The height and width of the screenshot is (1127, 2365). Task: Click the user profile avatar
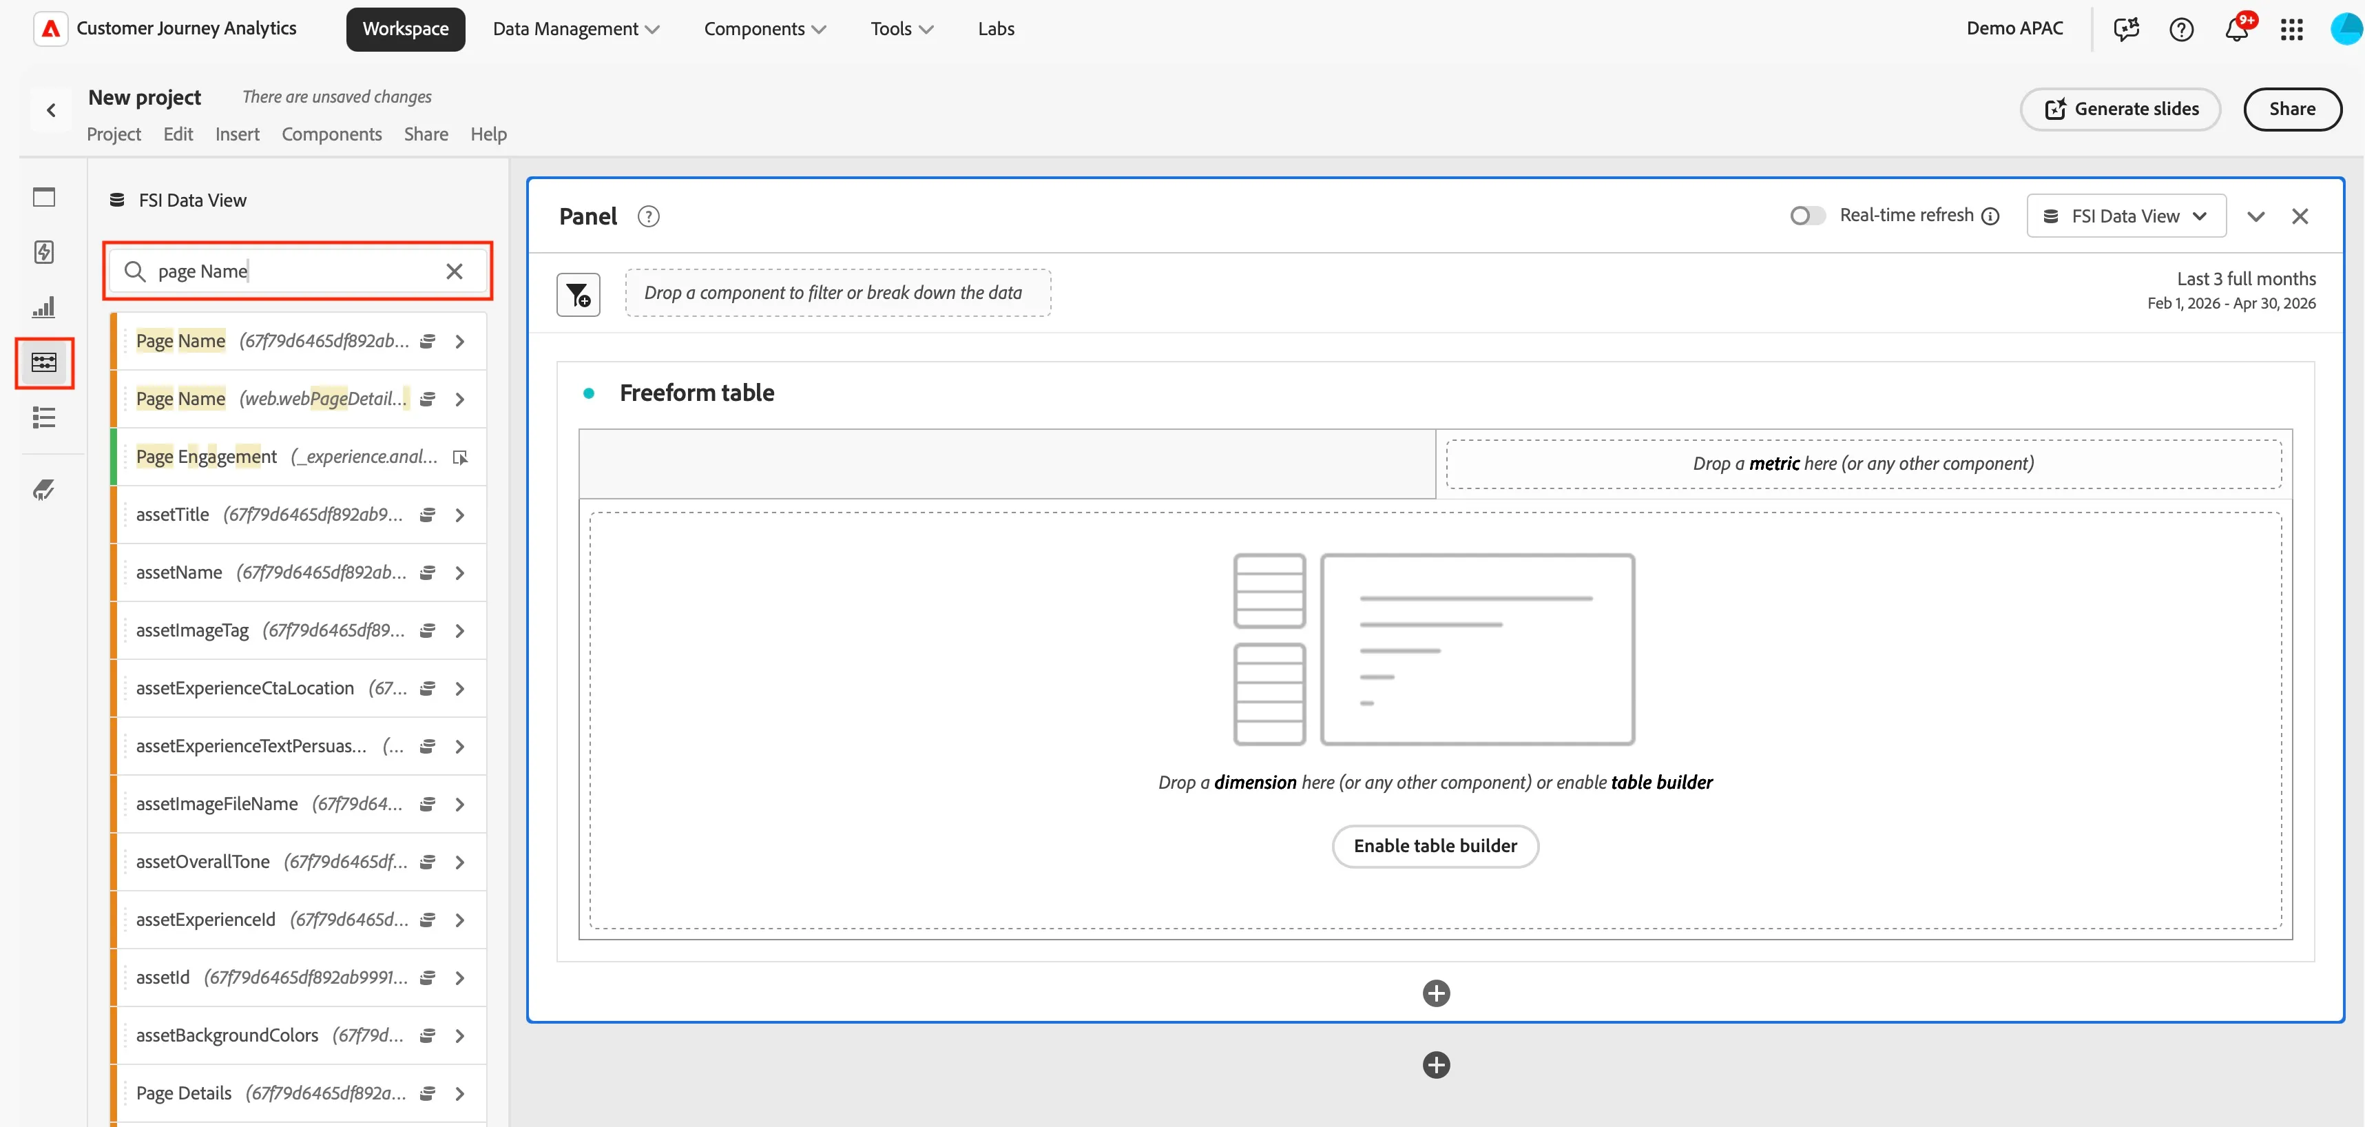[2348, 30]
